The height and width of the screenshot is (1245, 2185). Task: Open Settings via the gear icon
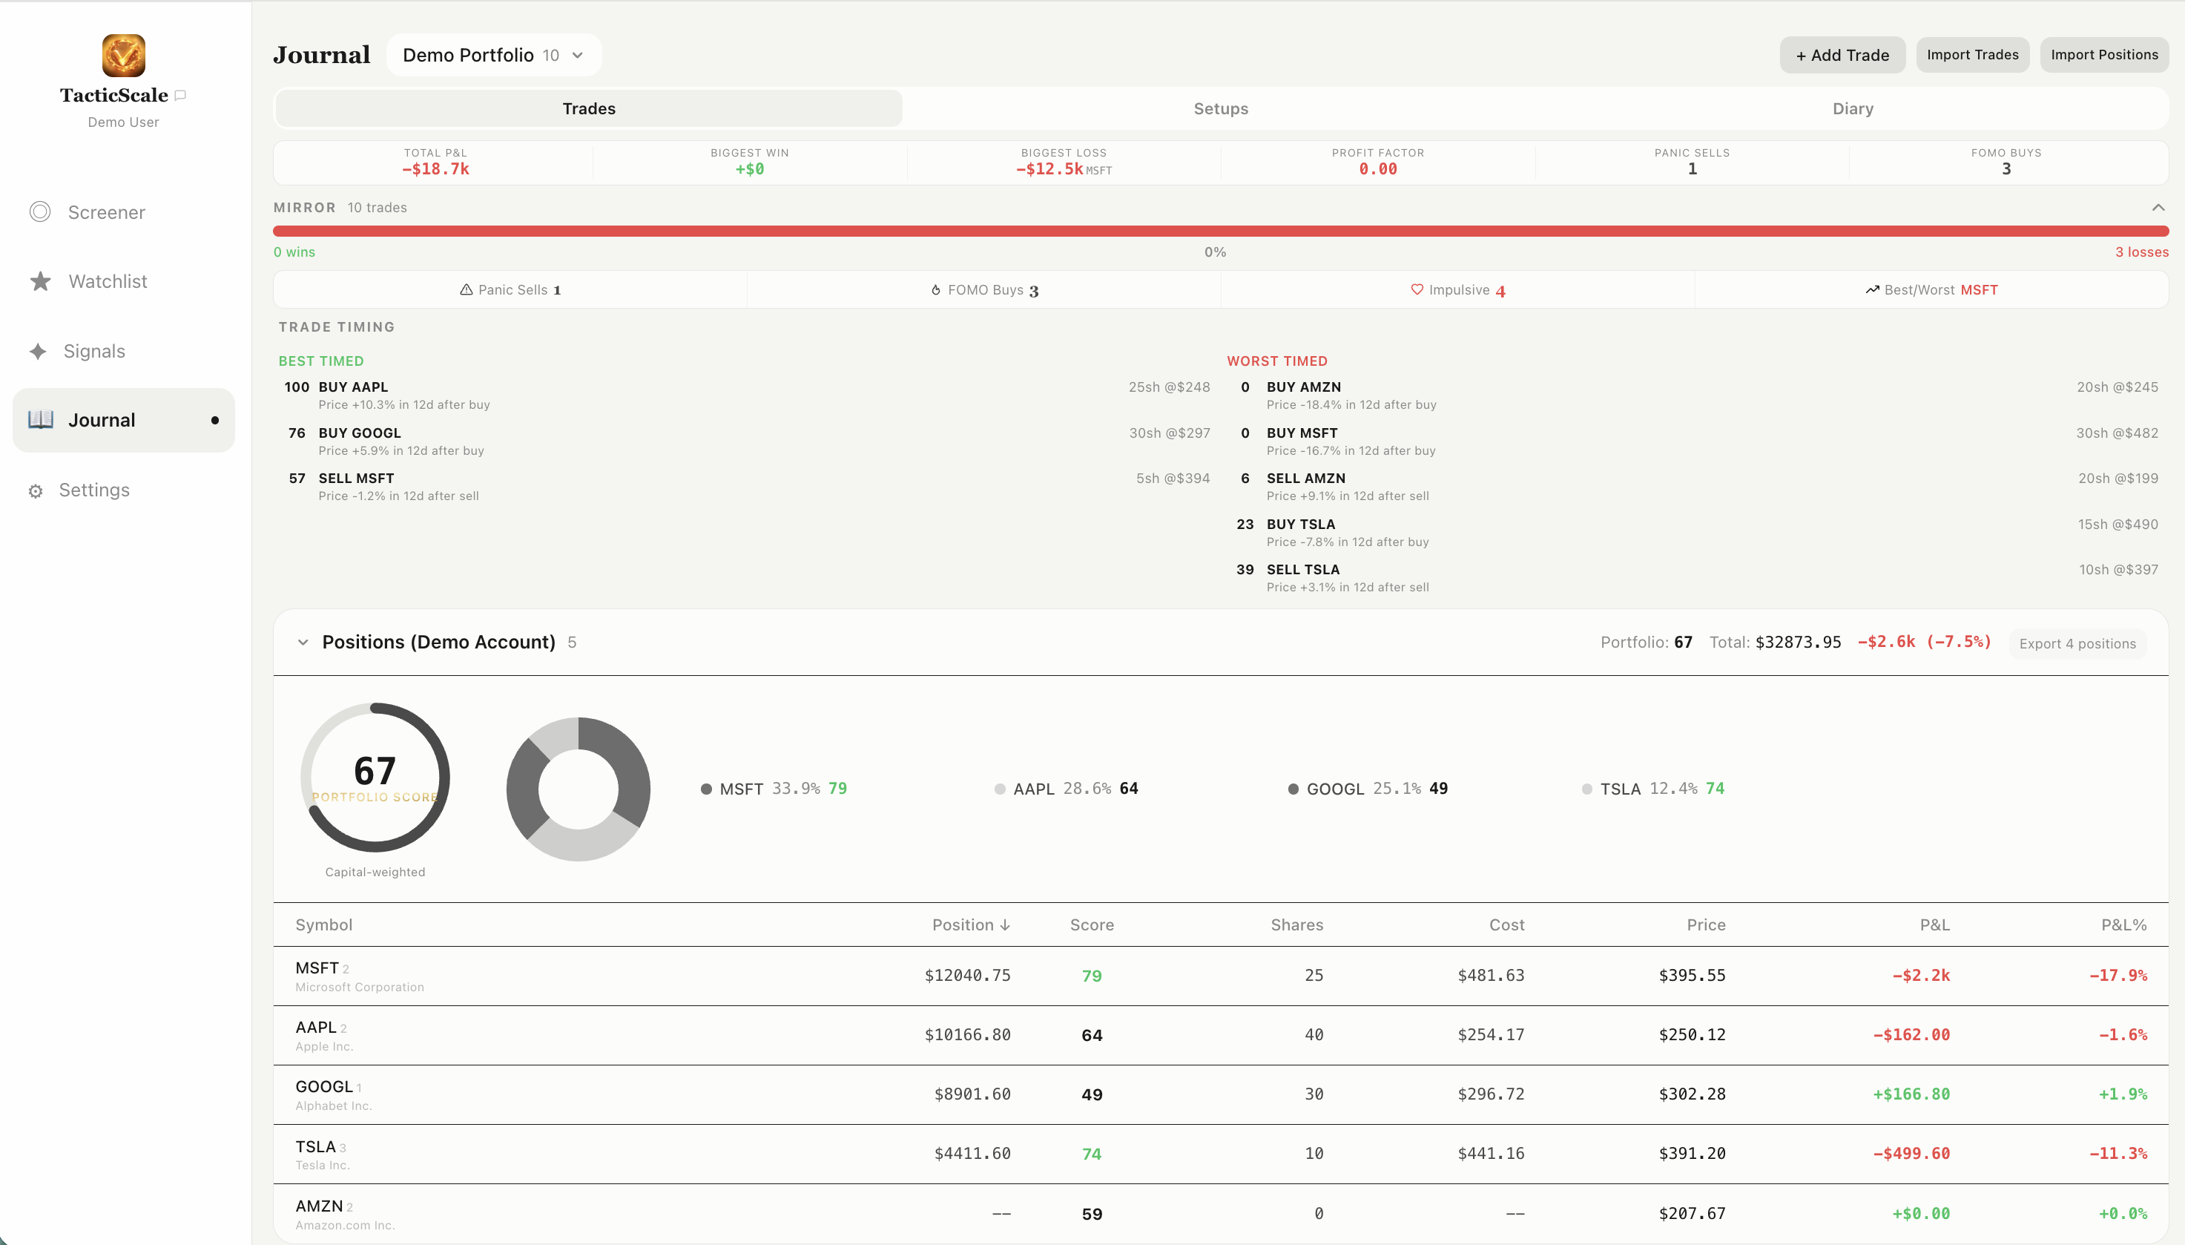(x=35, y=491)
